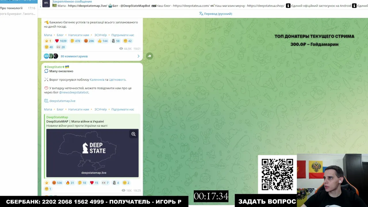Click the star reaction showing 1
This screenshot has height=207, width=368.
click(x=48, y=41)
